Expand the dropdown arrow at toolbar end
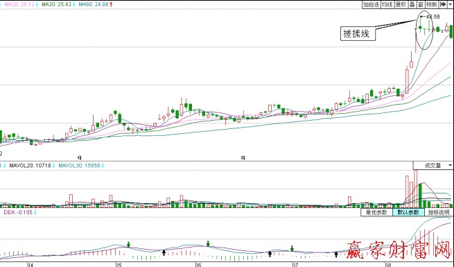The width and height of the screenshot is (454, 267). (x=450, y=4)
